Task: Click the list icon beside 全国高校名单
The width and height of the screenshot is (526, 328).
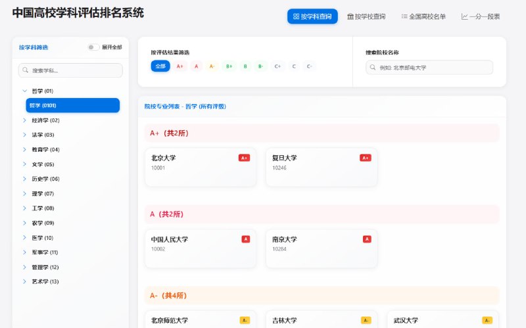Action: (x=404, y=16)
